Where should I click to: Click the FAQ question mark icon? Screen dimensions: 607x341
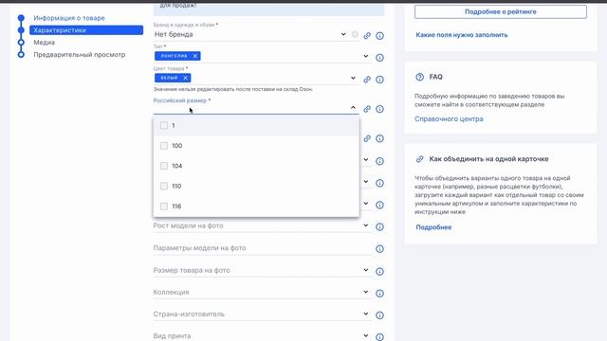(x=419, y=77)
